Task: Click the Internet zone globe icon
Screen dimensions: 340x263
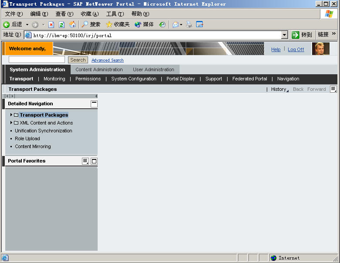Action: tap(274, 258)
